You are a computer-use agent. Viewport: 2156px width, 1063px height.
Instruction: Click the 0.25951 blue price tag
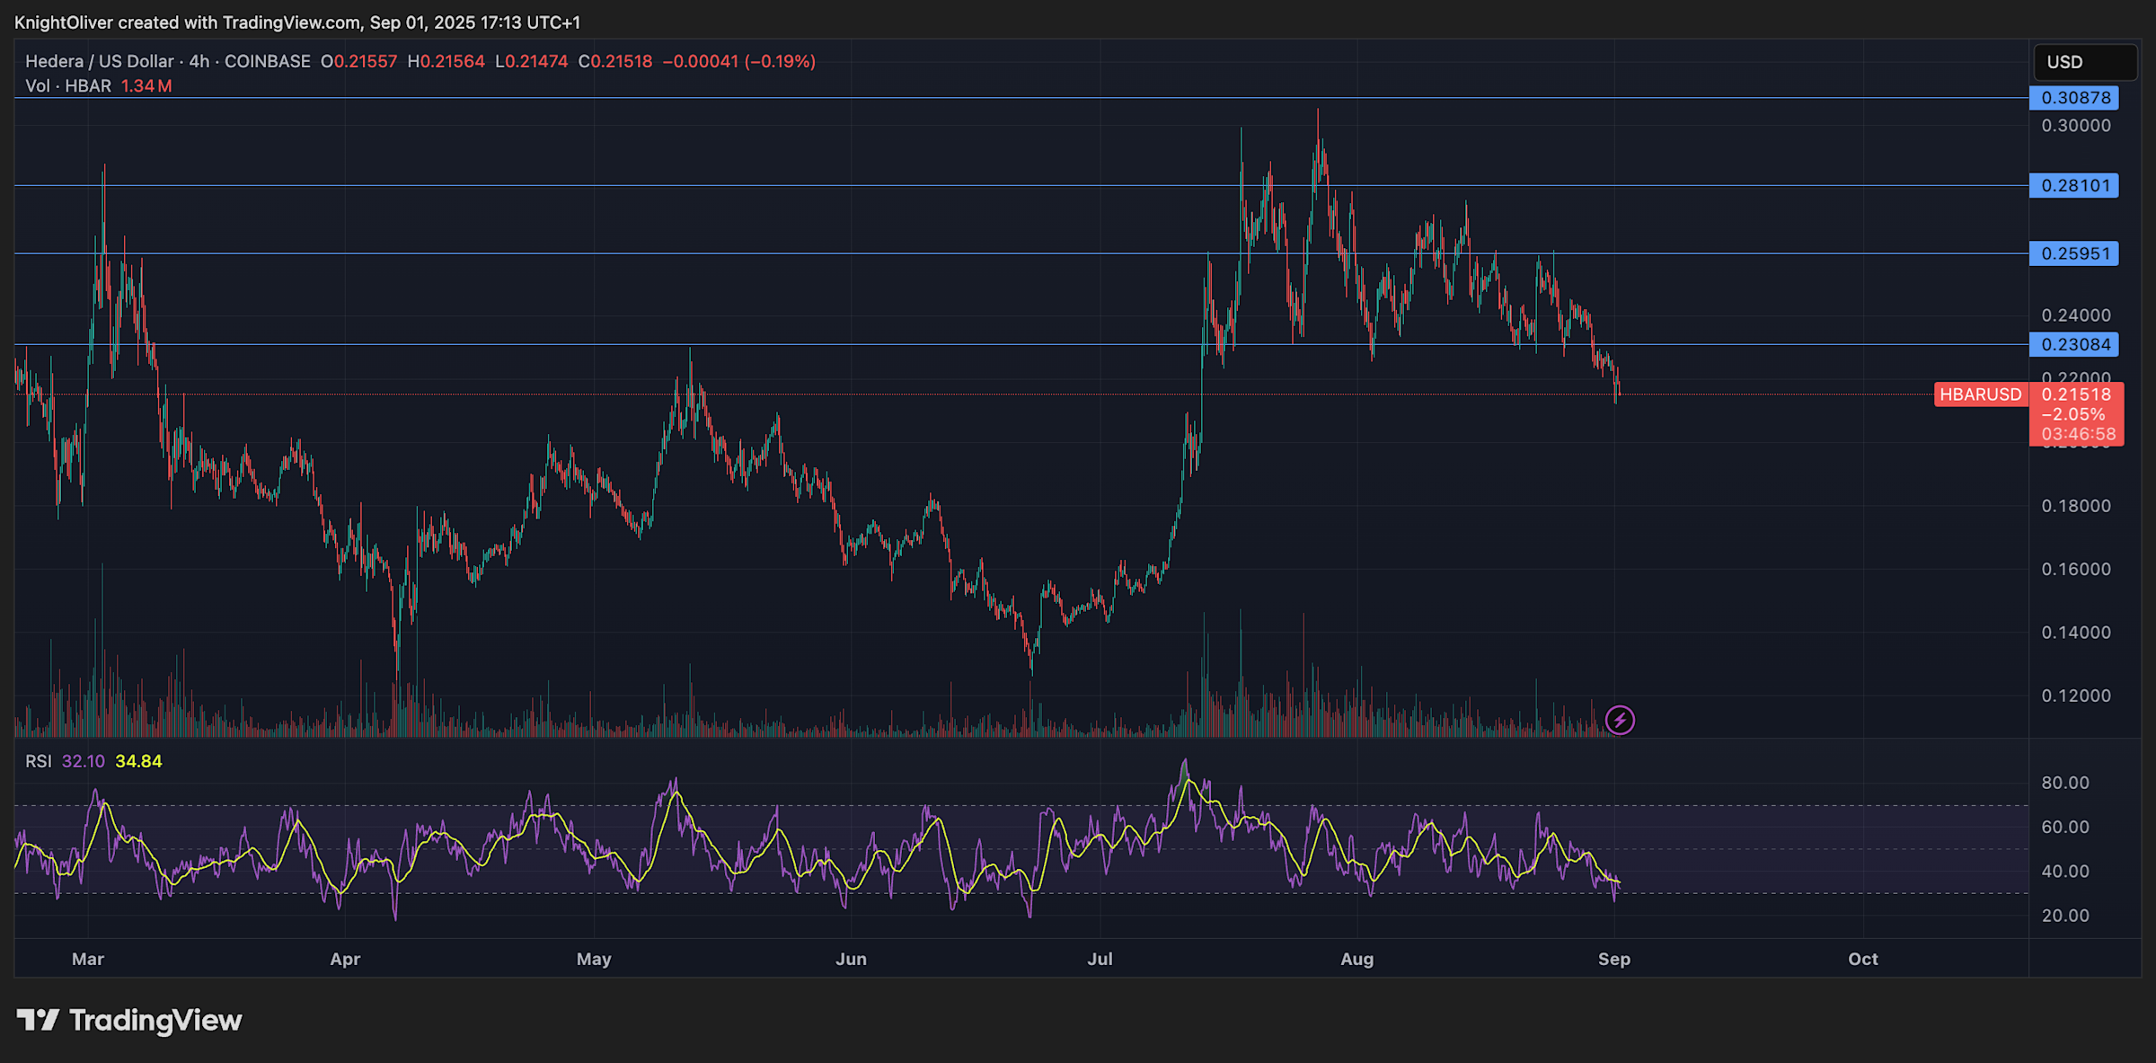pos(2073,253)
